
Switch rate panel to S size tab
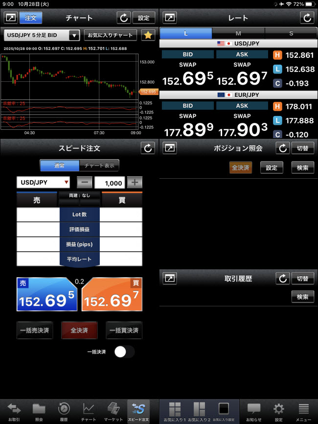point(291,33)
